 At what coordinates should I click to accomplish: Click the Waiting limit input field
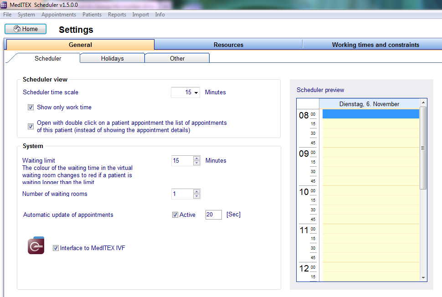pos(182,161)
